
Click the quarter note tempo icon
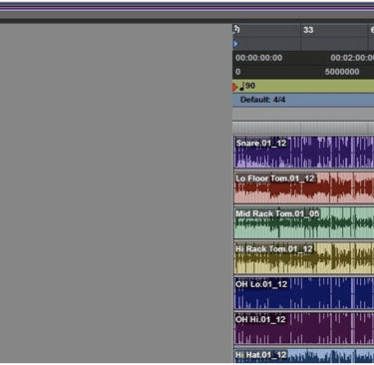[x=242, y=86]
